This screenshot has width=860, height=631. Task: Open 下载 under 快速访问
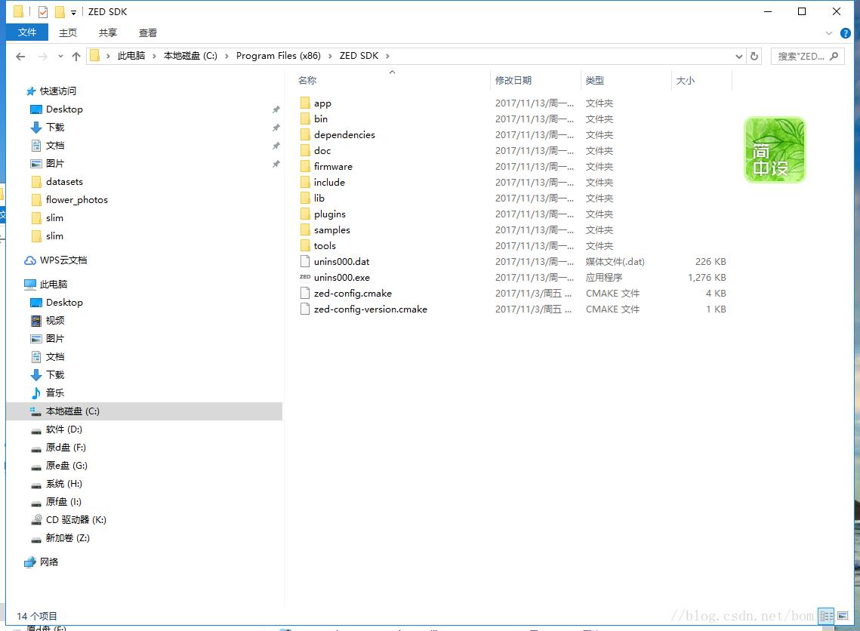click(55, 128)
